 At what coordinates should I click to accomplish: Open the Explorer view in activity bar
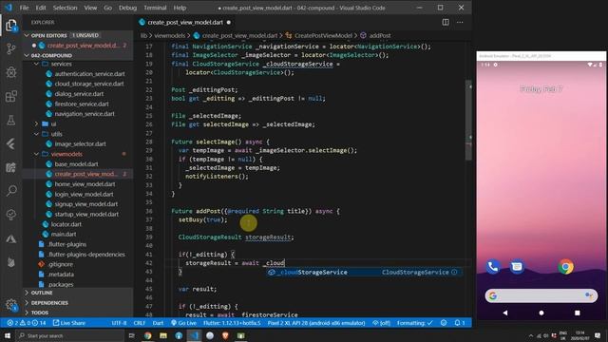click(x=11, y=26)
